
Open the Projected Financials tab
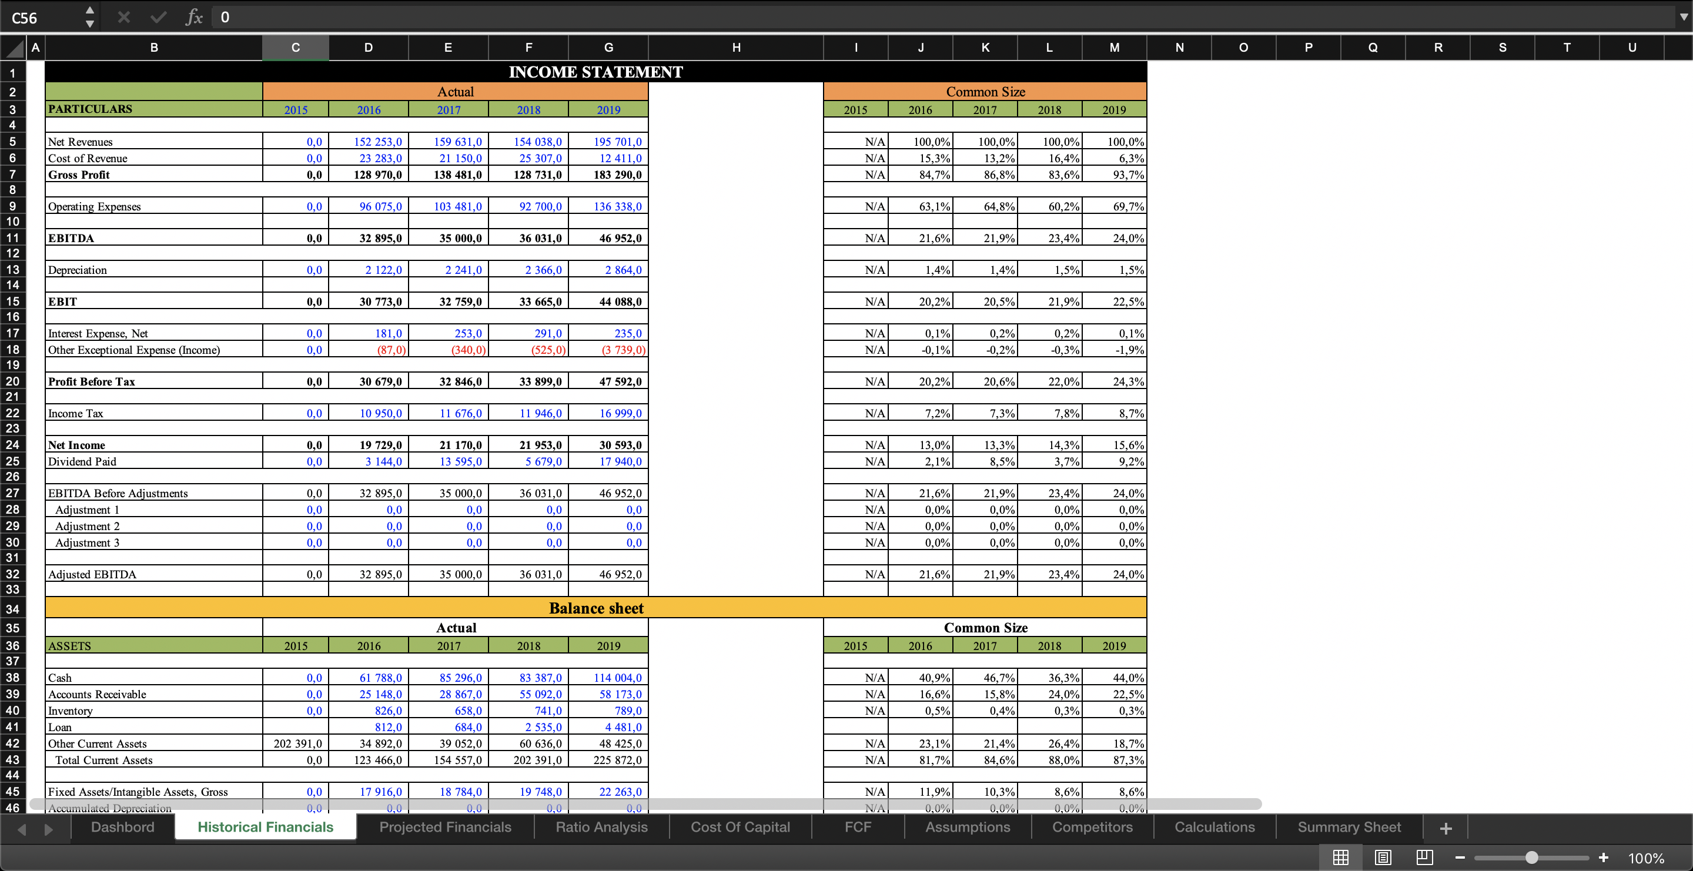[x=446, y=827]
